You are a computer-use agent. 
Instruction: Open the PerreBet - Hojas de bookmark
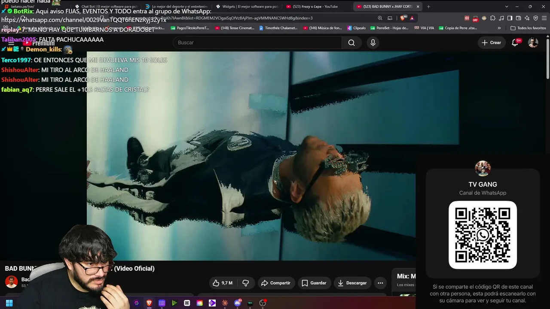(389, 28)
